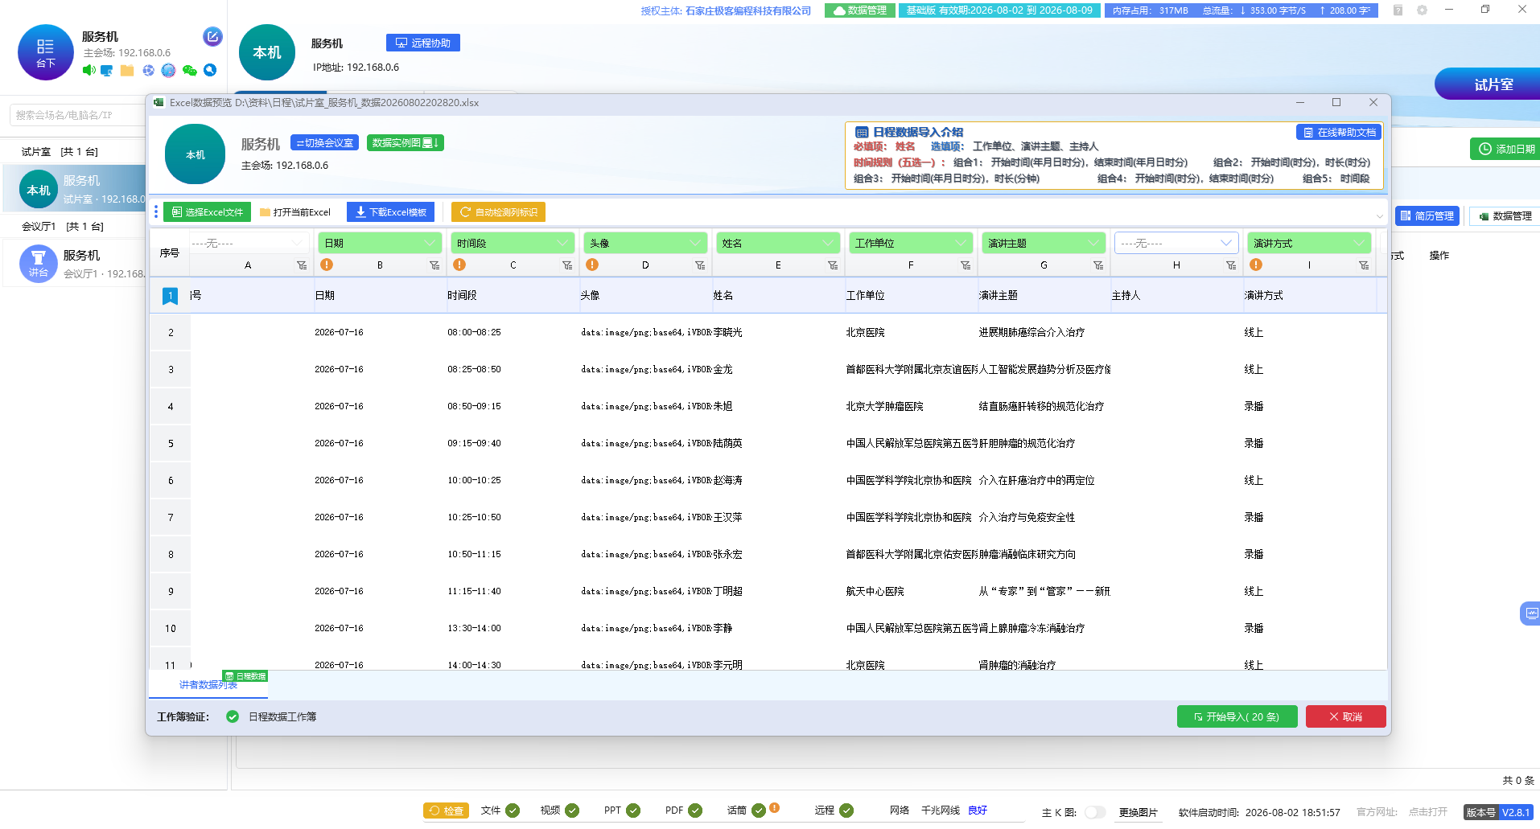Open the yellow folder icon under 主会场

tap(127, 71)
